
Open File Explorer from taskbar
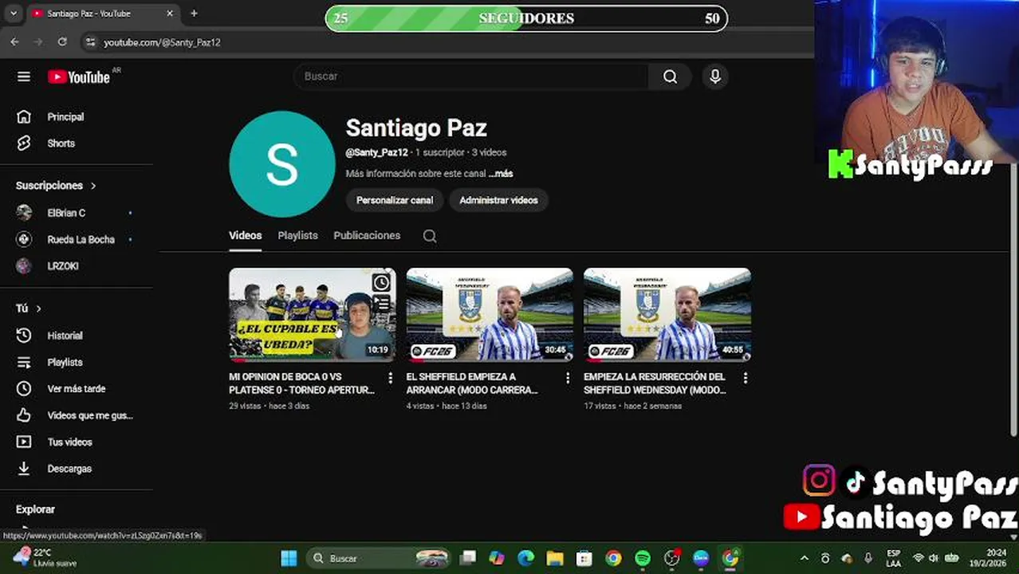554,558
